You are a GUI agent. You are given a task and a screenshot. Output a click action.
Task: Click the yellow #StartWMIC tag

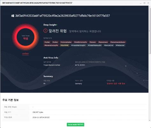tap(65, 45)
